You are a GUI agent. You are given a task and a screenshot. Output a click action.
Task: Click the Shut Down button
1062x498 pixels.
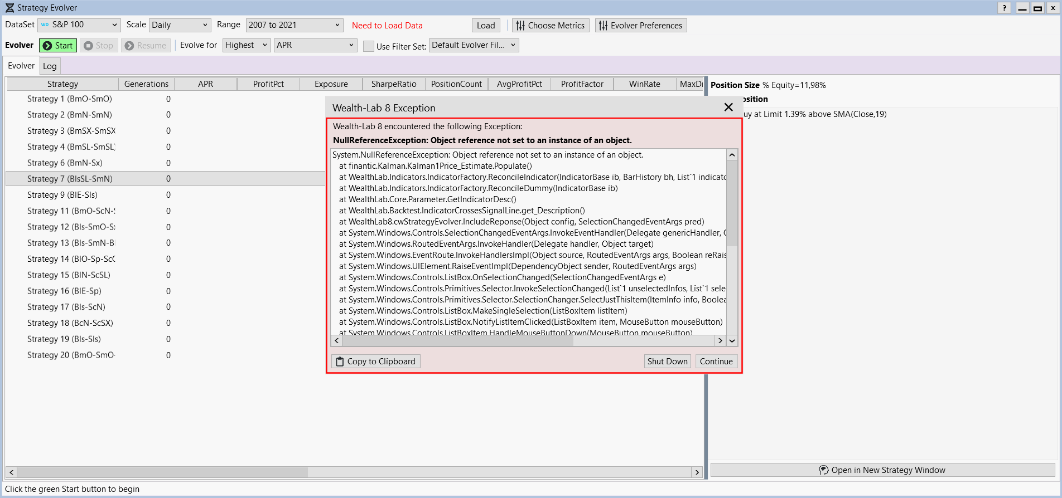pyautogui.click(x=667, y=362)
